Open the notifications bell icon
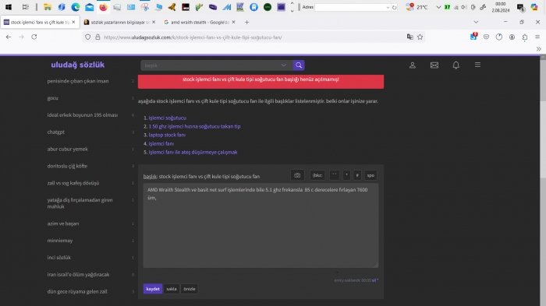The image size is (546, 306). tap(456, 65)
